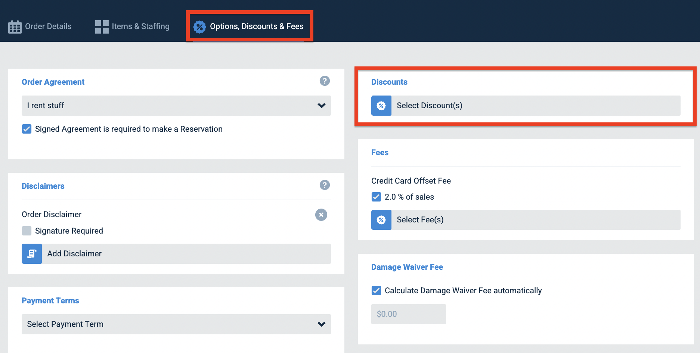Click the Options, Discounts & Fees percent icon
Screen dimensions: 700x353
coord(199,27)
